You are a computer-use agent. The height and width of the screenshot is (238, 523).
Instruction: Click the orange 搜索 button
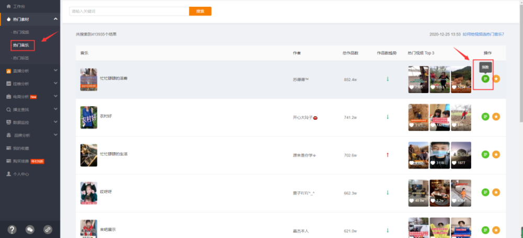200,12
